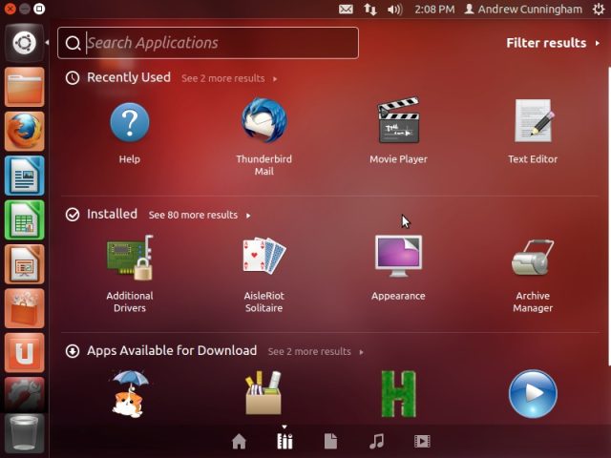Open the mail indicator menu
Screen dimensions: 611x458
(346, 9)
